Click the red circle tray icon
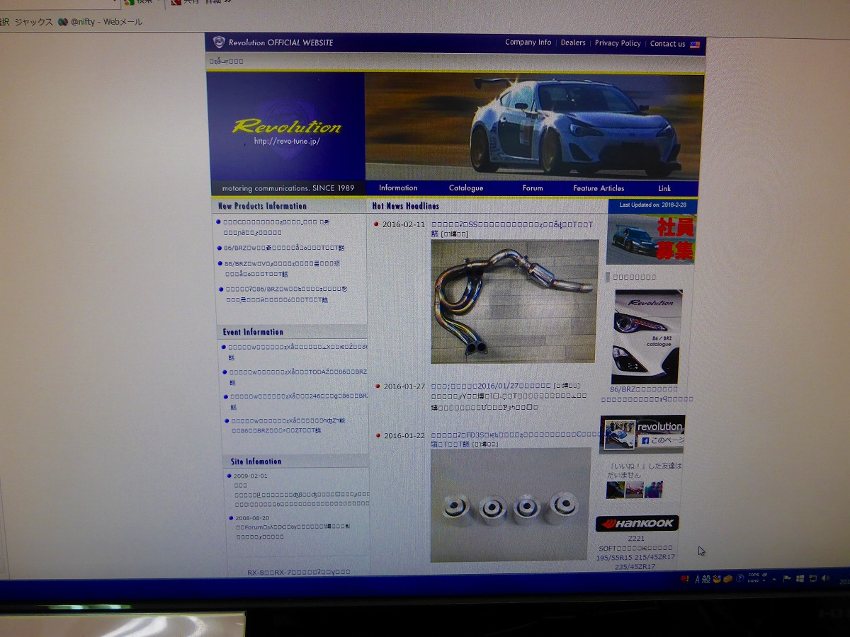The height and width of the screenshot is (637, 850). pos(684,579)
